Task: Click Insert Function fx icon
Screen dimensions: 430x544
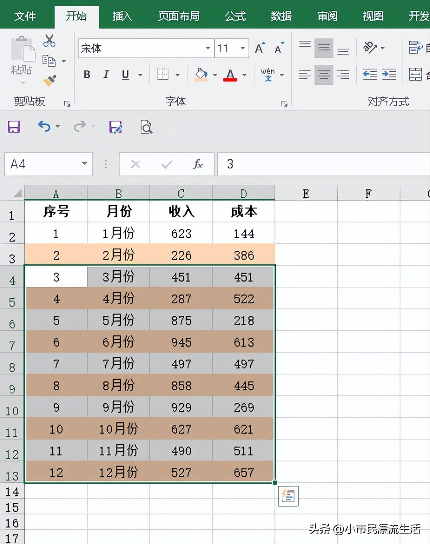Action: click(198, 164)
